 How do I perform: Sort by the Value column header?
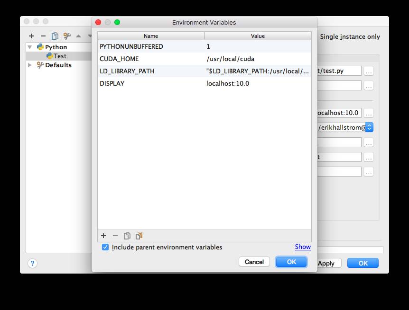(x=258, y=36)
